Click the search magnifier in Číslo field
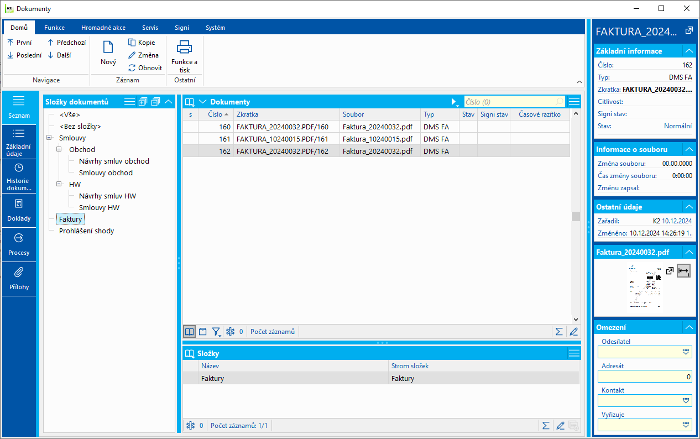The width and height of the screenshot is (700, 439). click(x=559, y=102)
